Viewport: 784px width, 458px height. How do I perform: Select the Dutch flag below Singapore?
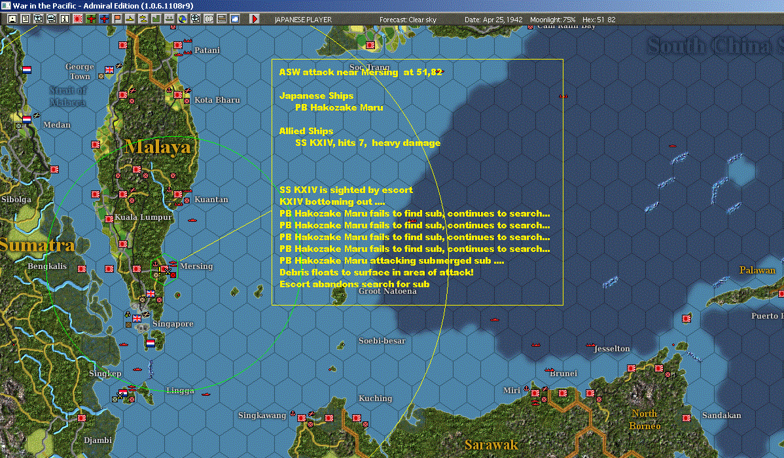tap(151, 343)
